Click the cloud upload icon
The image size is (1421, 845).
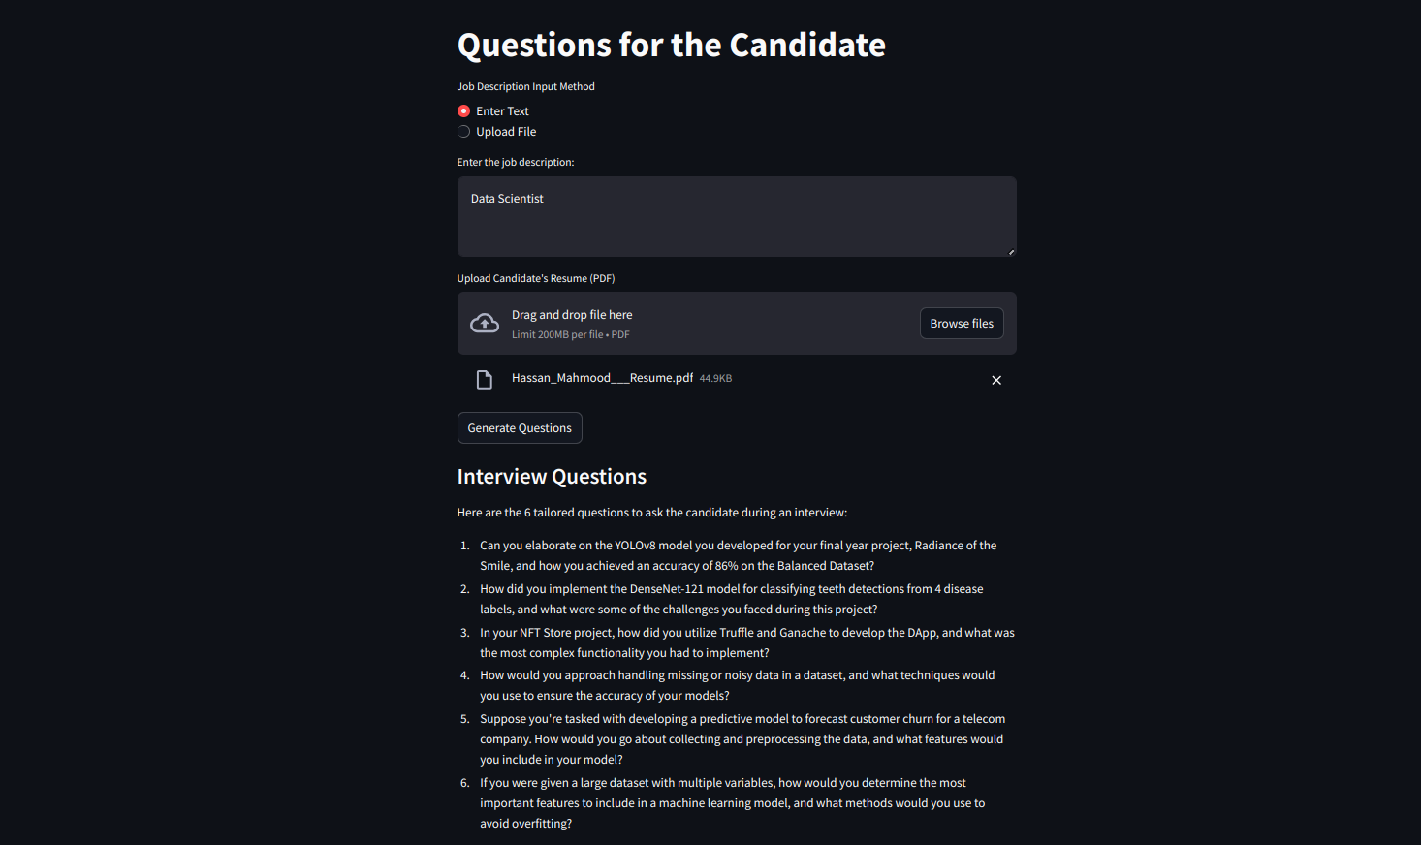(x=485, y=324)
